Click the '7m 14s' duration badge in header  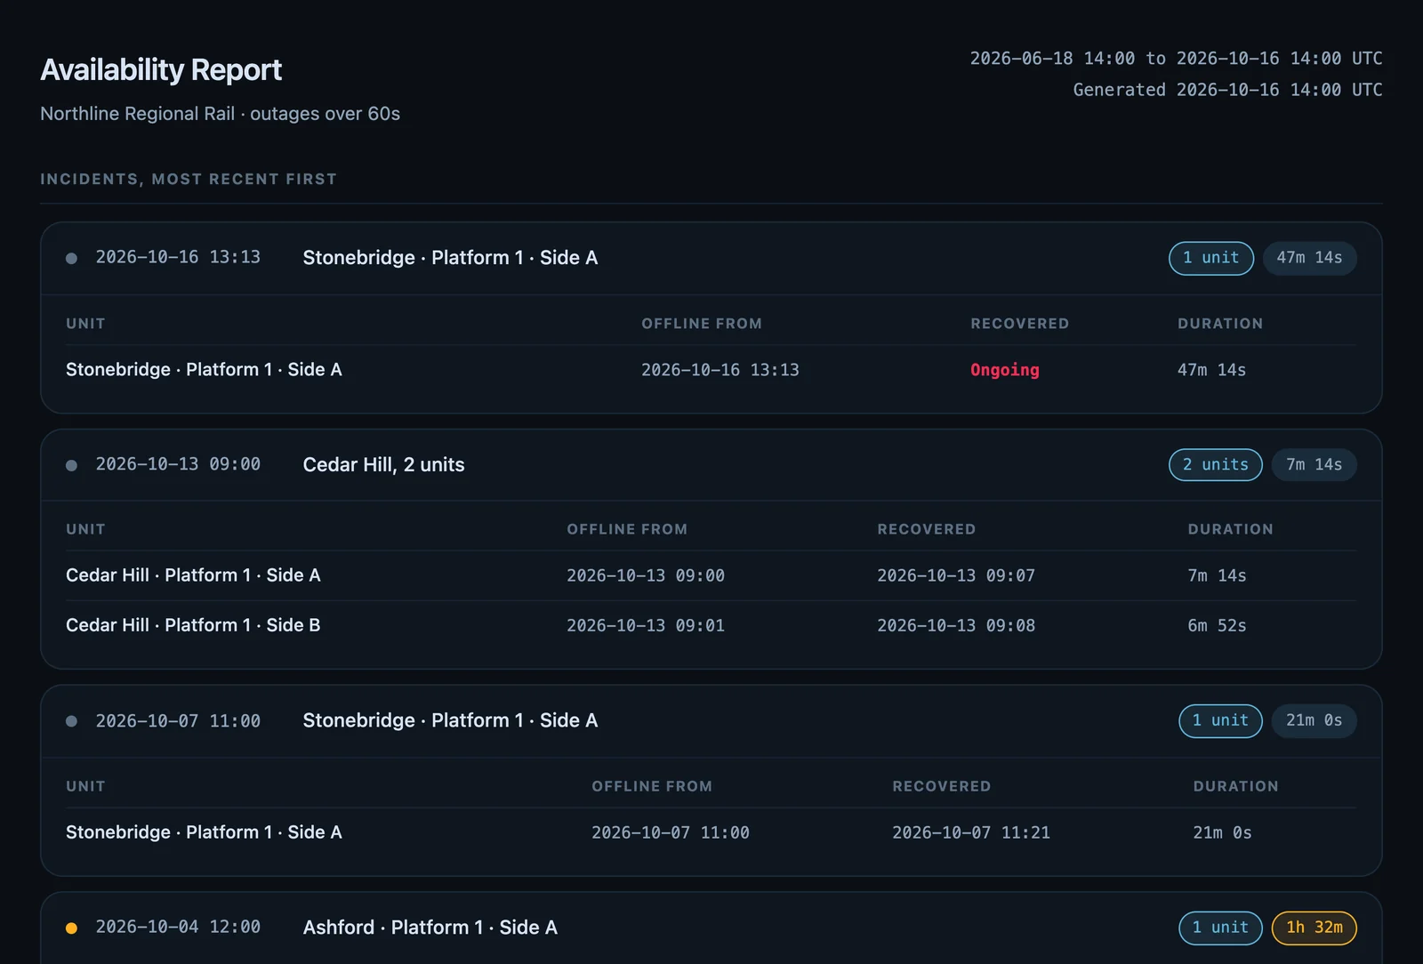[x=1314, y=465]
